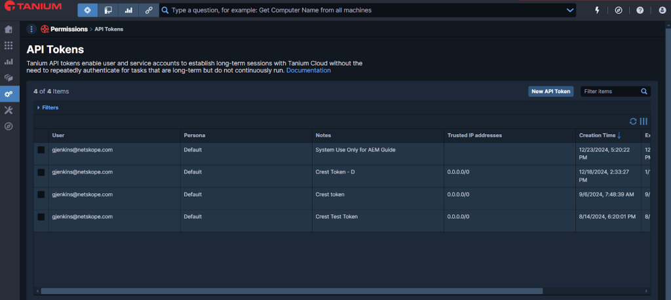The width and height of the screenshot is (671, 300).
Task: Open the help question mark icon
Action: click(x=640, y=10)
